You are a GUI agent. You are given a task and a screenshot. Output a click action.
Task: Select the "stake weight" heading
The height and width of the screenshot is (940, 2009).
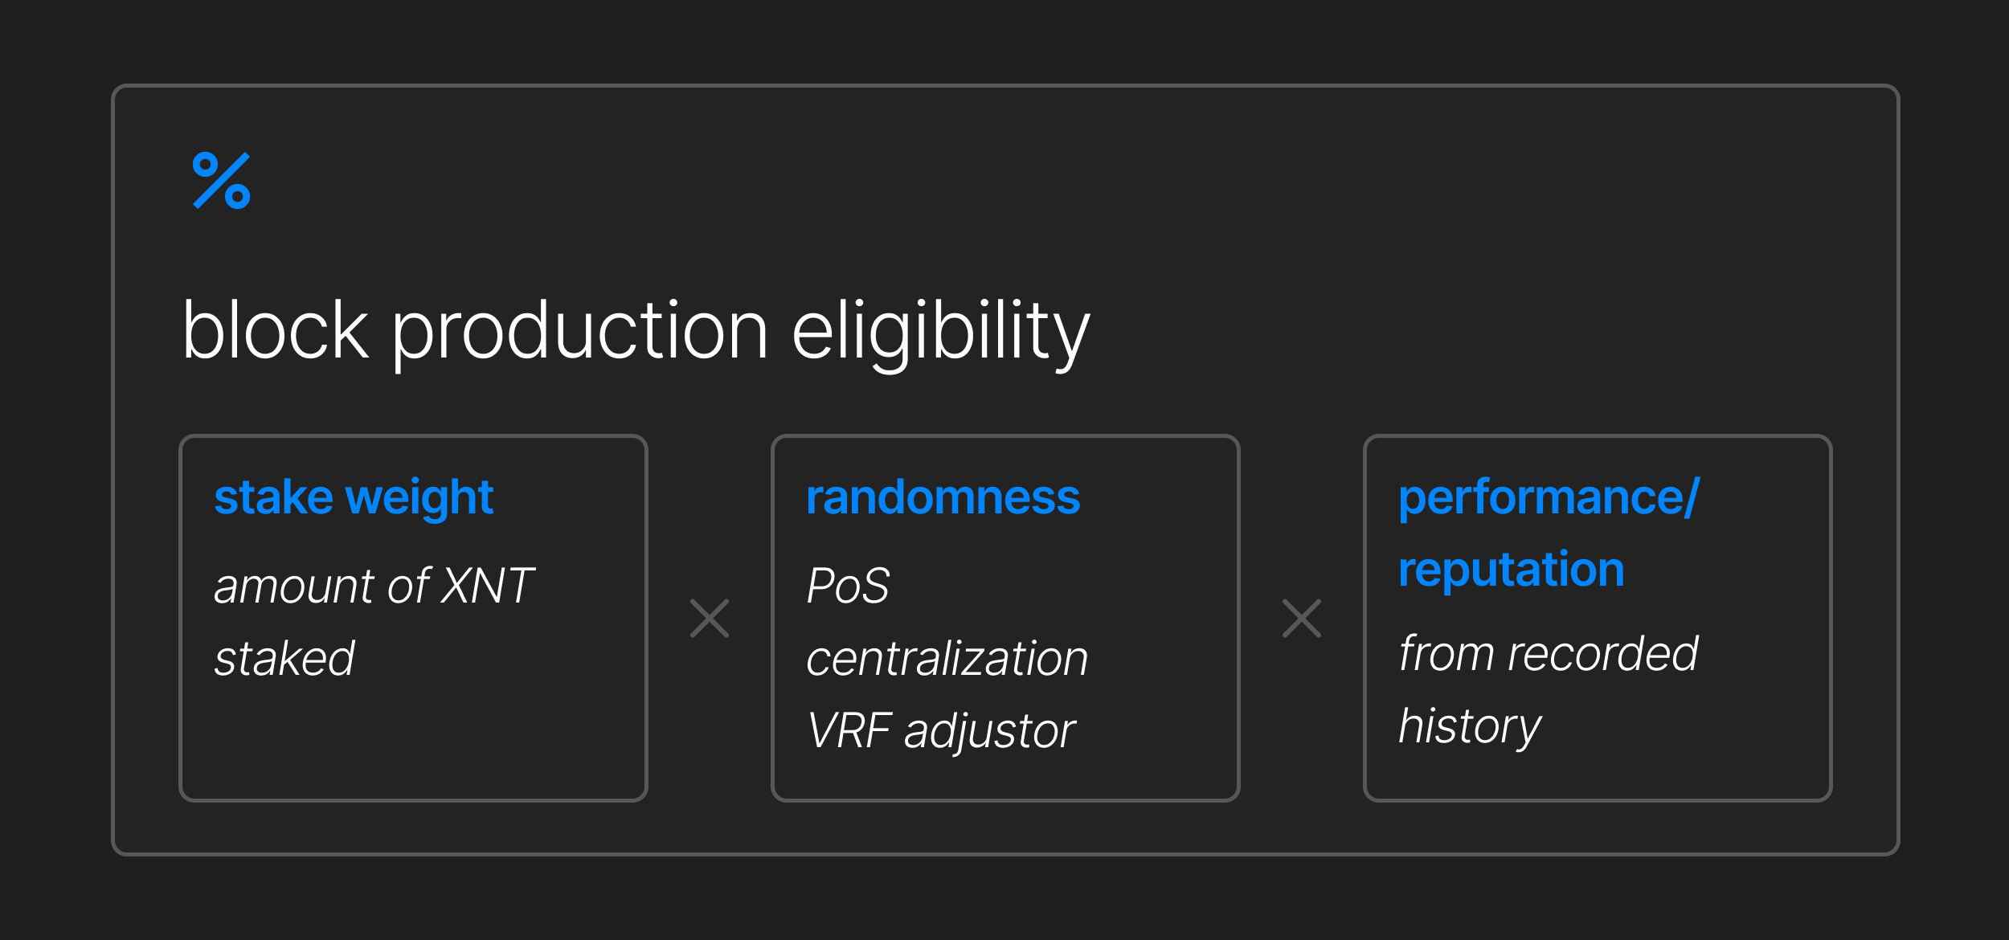(354, 497)
